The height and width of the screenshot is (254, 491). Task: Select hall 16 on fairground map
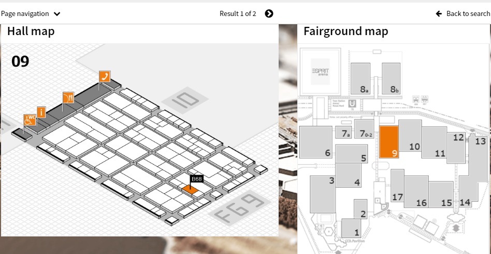pyautogui.click(x=416, y=192)
